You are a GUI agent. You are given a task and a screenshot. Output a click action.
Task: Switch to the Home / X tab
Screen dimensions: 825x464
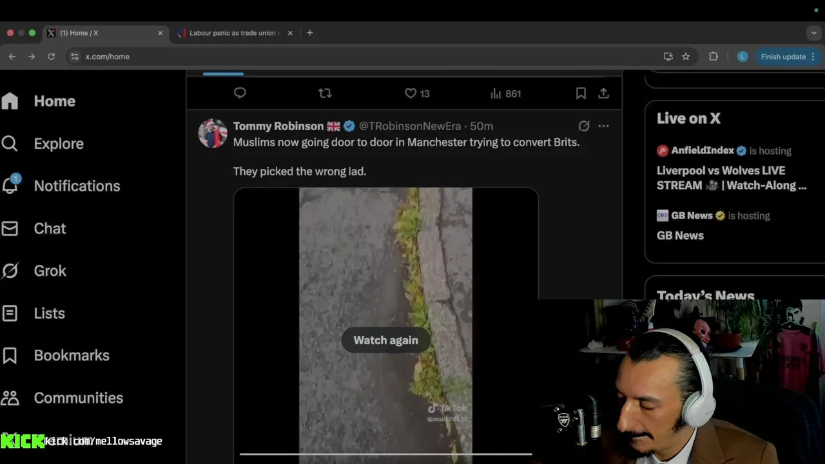(106, 33)
